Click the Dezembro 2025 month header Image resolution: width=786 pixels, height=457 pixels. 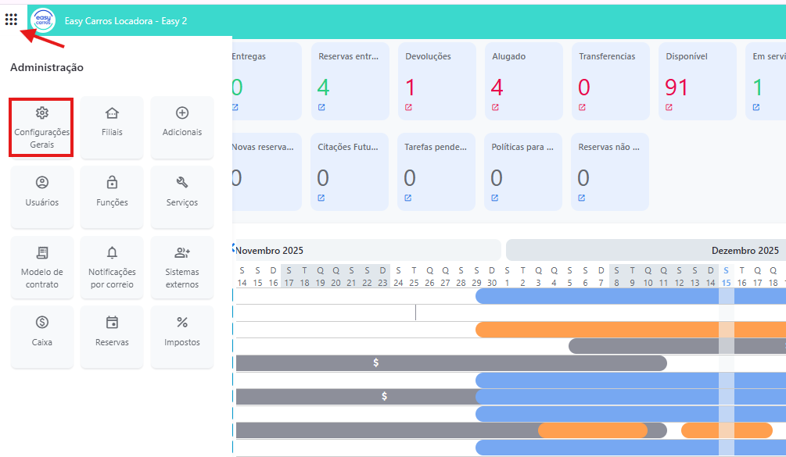(745, 251)
